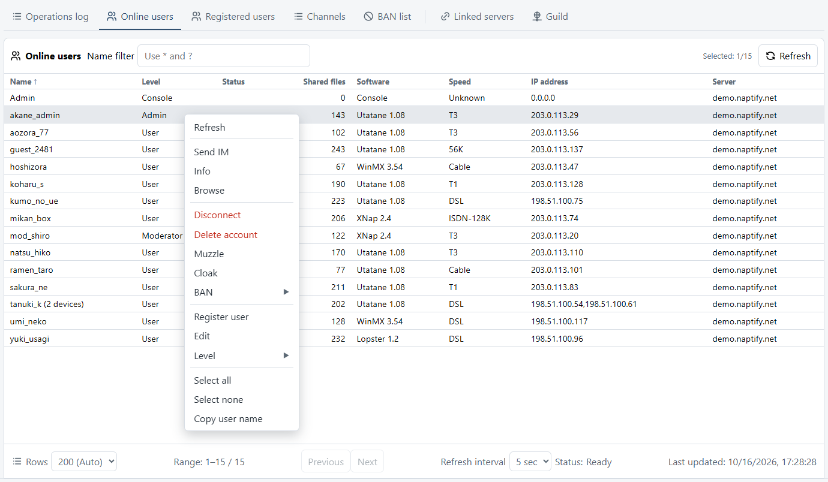Expand the Level submenu in context menu
This screenshot has width=828, height=482.
pos(242,356)
